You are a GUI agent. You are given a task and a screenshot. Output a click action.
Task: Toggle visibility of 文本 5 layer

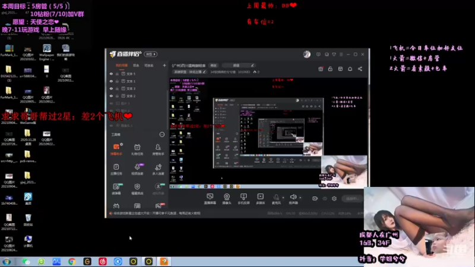click(111, 74)
